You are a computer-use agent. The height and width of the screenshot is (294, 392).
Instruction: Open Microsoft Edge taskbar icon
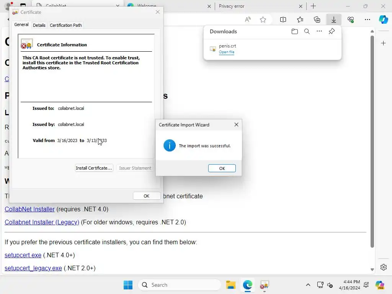pos(248,285)
